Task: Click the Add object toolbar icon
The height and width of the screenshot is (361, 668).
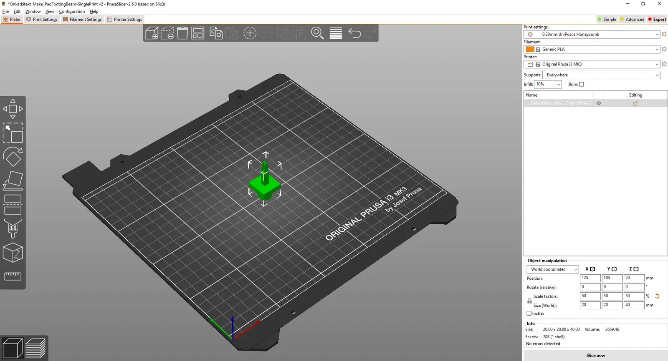Action: [x=152, y=33]
